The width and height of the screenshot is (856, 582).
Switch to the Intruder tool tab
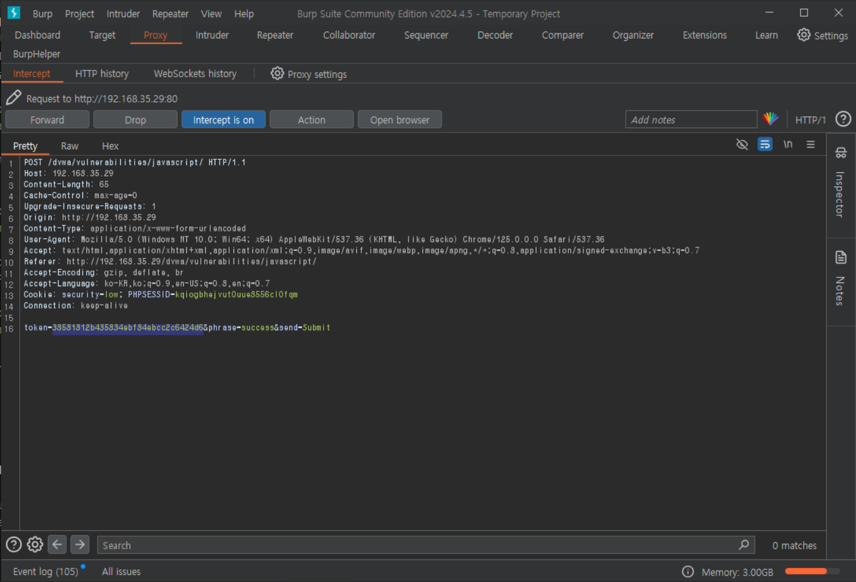click(x=212, y=35)
